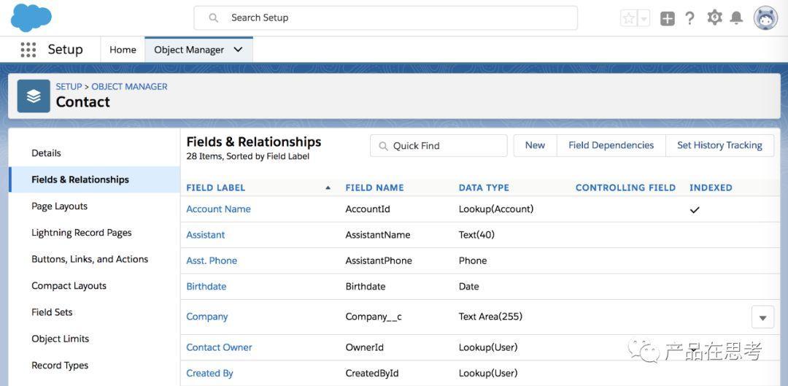This screenshot has height=386, width=788.
Task: Click the magnifier in Search Setup
Action: (214, 18)
